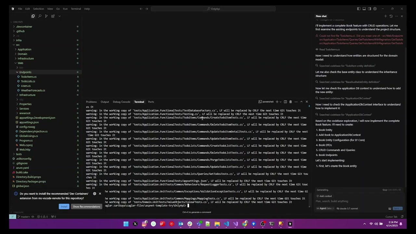Kill terminal with trash icon
416x234 pixels.
[291, 102]
